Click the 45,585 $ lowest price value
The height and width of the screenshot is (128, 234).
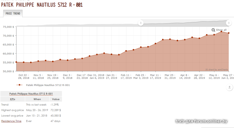(x=56, y=116)
